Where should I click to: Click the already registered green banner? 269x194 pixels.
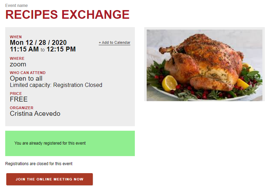click(x=70, y=143)
